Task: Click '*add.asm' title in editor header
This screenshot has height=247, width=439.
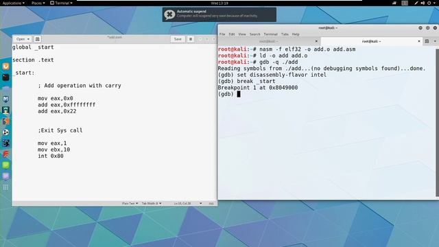Action: [x=115, y=37]
